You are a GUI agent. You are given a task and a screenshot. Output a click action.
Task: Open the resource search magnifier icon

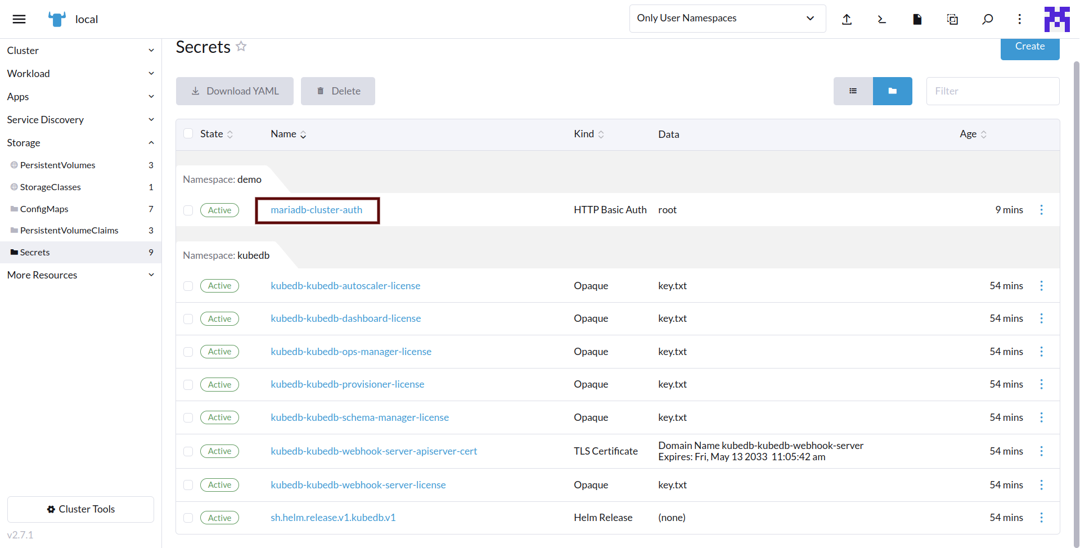tap(987, 19)
